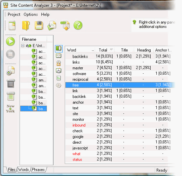Click the Word column header
This screenshot has width=182, height=176.
coord(80,50)
